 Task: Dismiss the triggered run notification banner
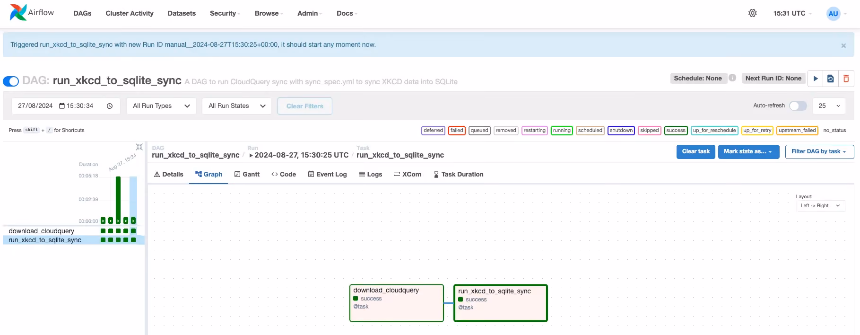click(x=843, y=45)
